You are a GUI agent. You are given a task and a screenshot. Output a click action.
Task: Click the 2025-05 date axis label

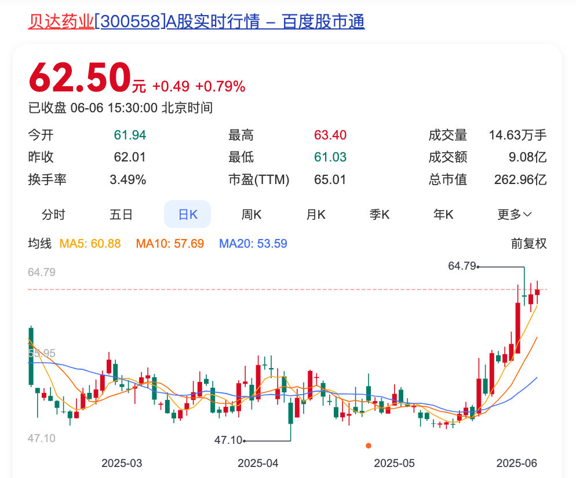click(394, 464)
